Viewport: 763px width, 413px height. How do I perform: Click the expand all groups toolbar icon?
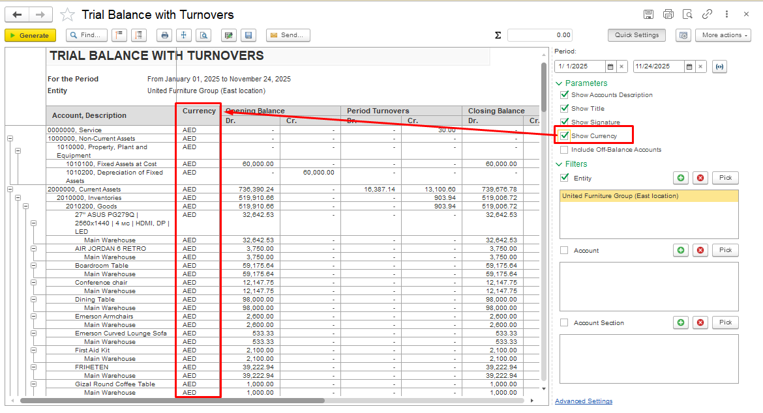click(139, 35)
